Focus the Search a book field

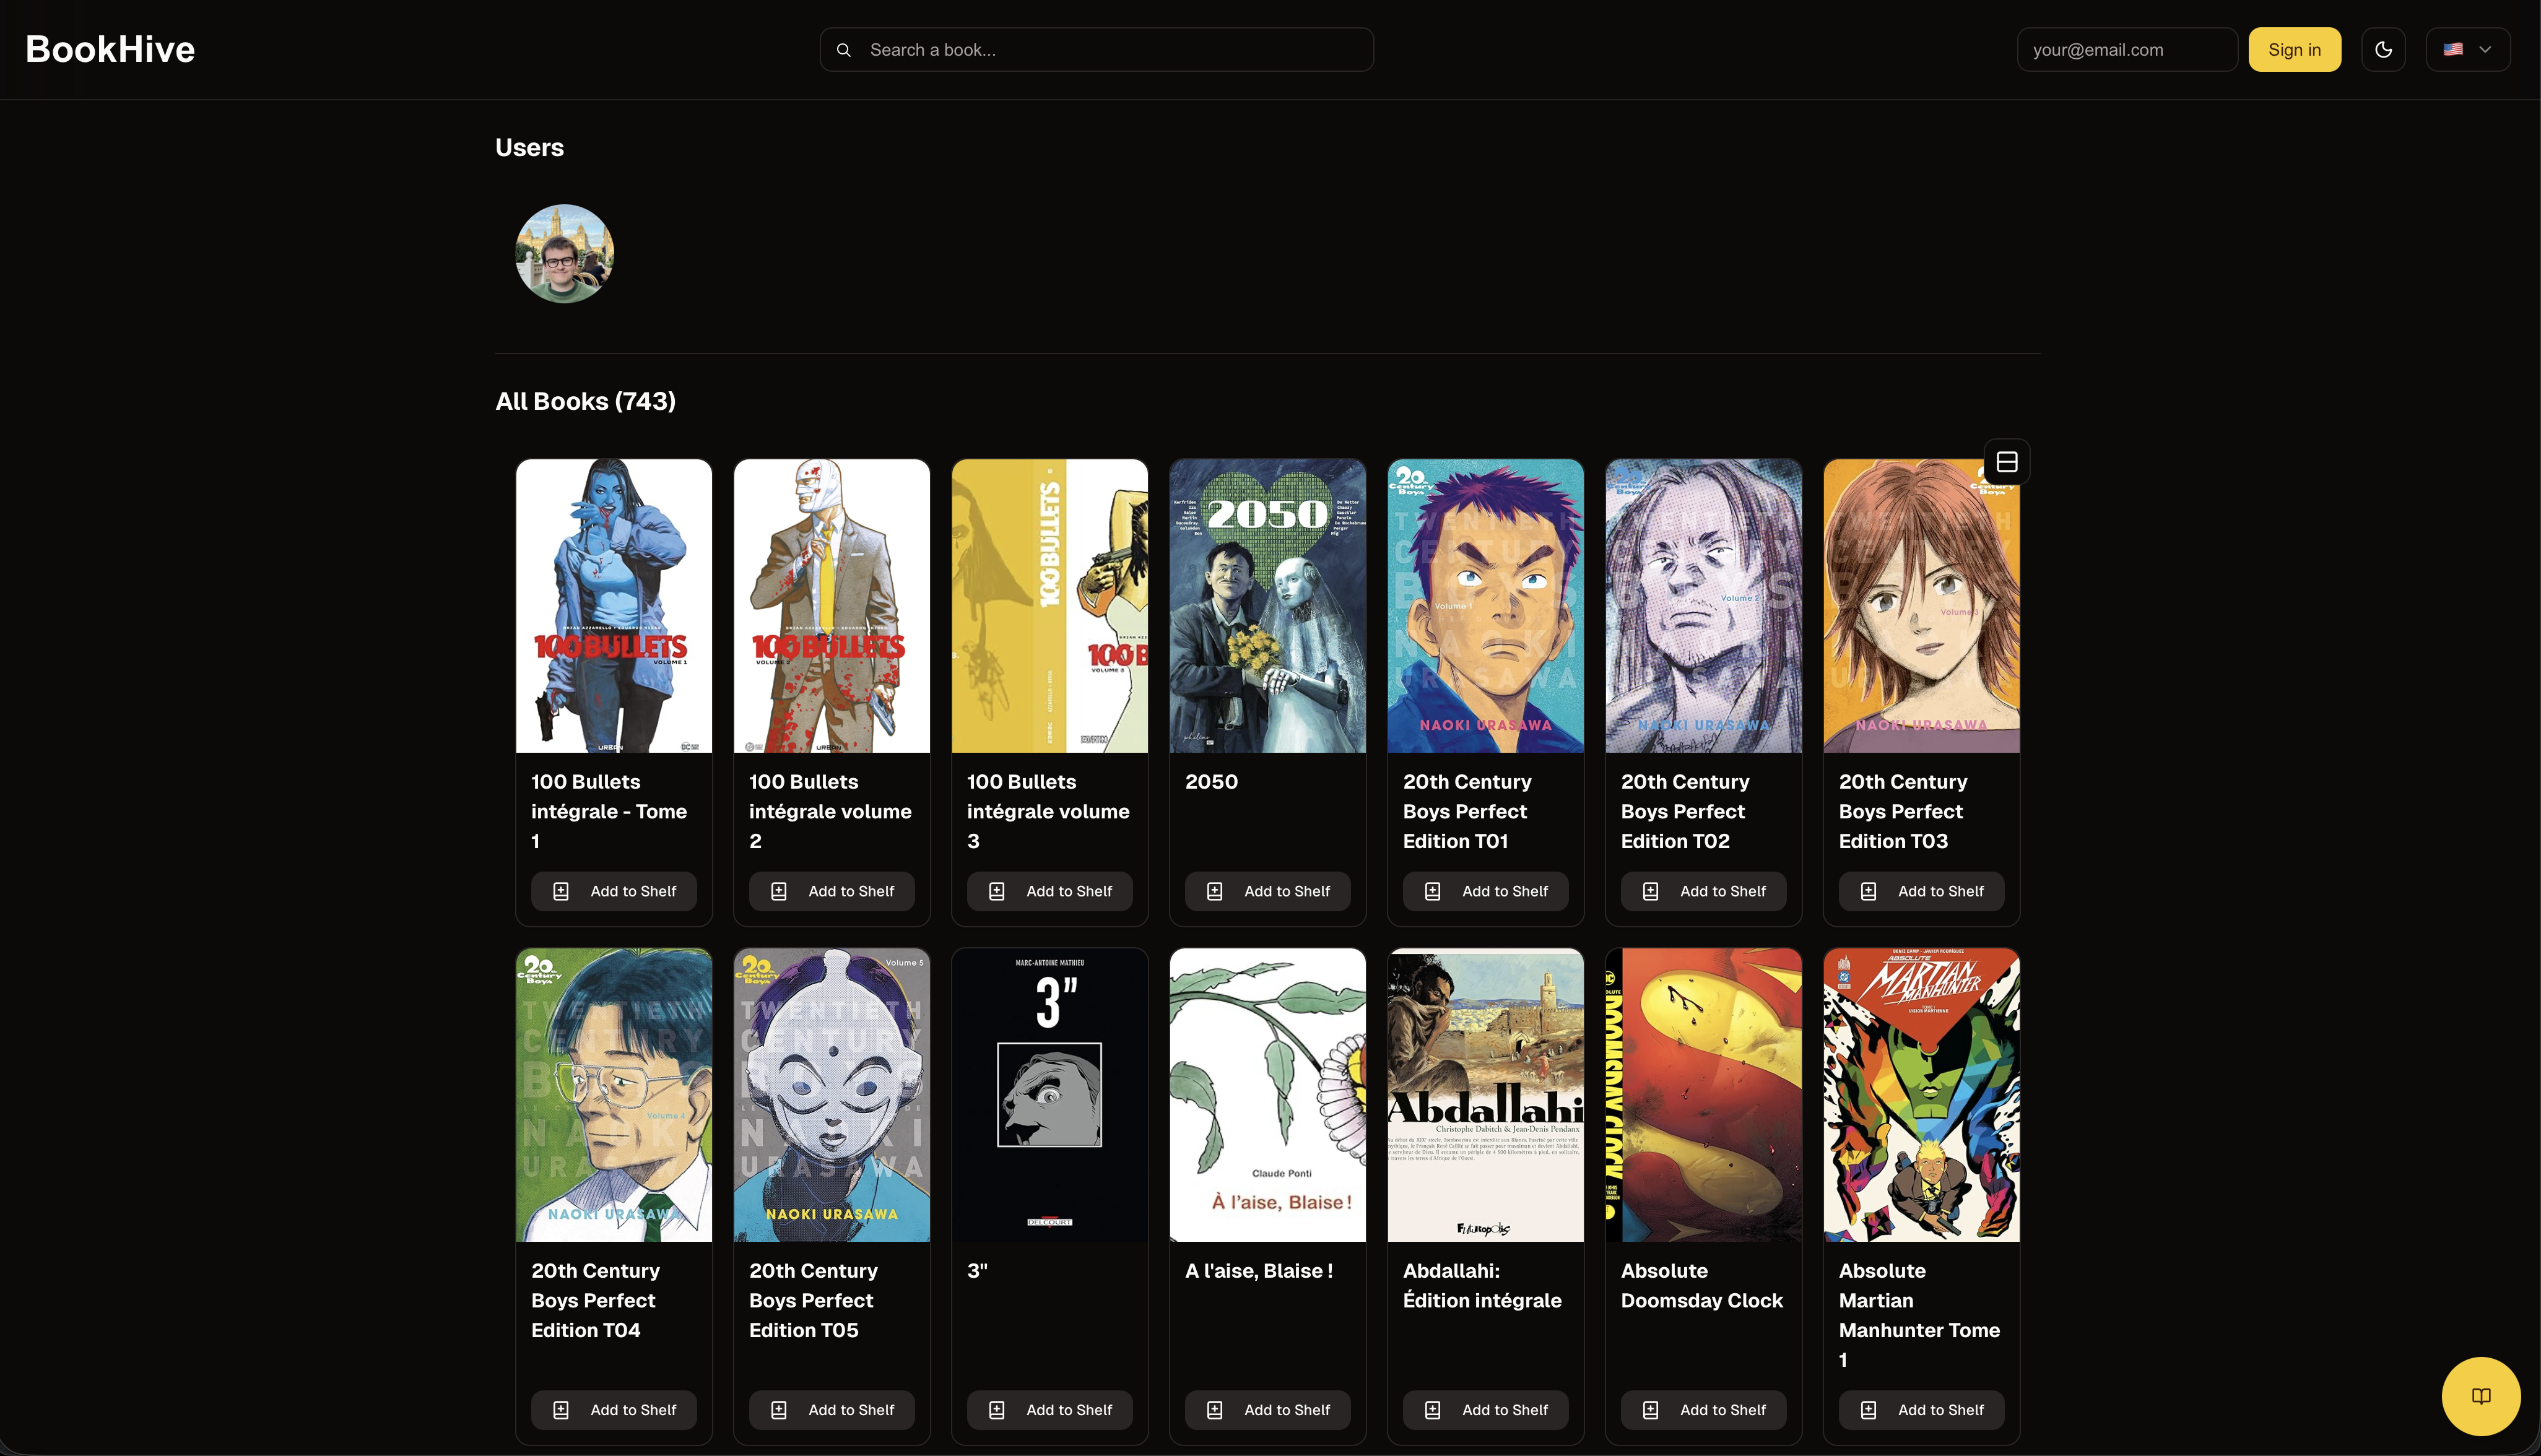pos(1110,50)
